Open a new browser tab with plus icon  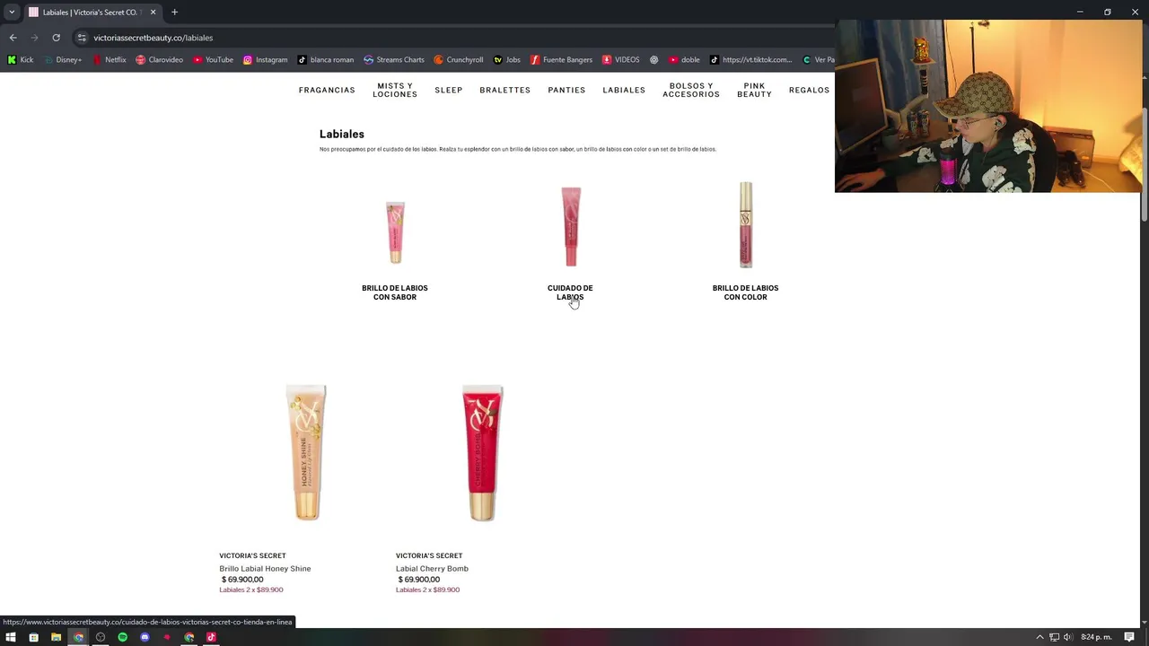(x=174, y=13)
